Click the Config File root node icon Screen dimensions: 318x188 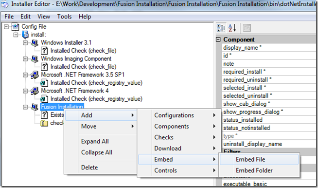pos(16,27)
